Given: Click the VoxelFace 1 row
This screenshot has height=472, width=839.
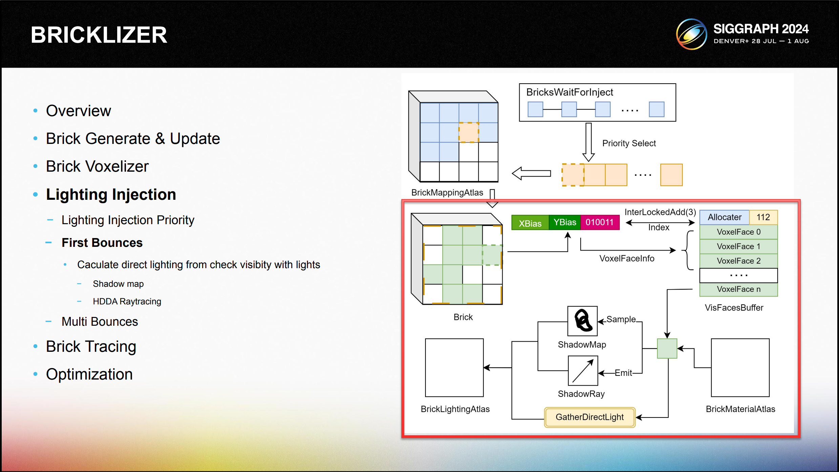Looking at the screenshot, I should coord(738,246).
